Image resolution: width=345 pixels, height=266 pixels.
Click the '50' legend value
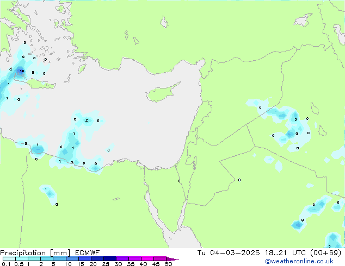[168, 264]
